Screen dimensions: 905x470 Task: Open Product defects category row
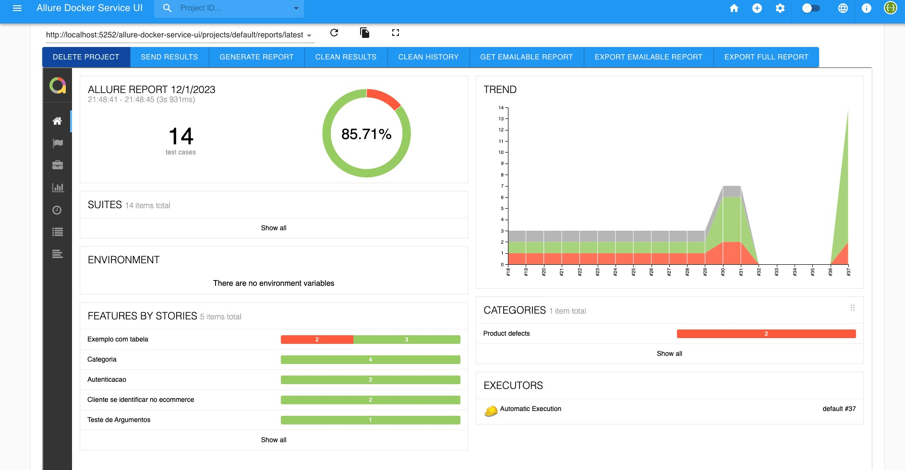669,334
